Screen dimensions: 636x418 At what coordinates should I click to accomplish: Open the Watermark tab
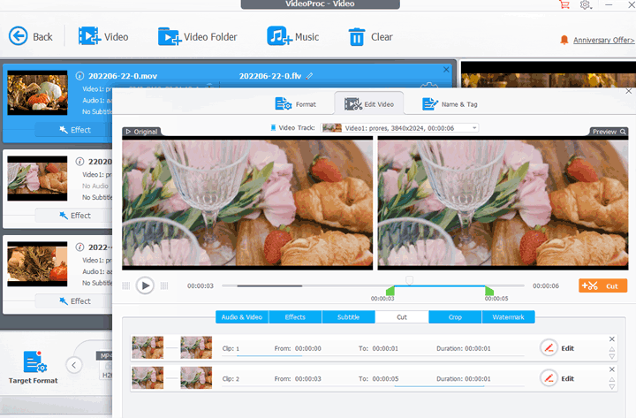[x=508, y=317]
